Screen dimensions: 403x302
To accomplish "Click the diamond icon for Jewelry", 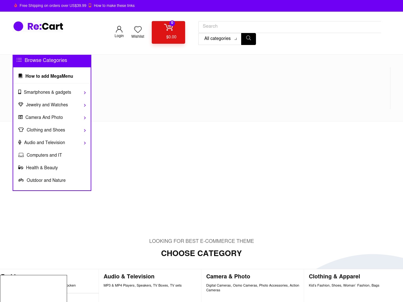I will click(x=21, y=104).
